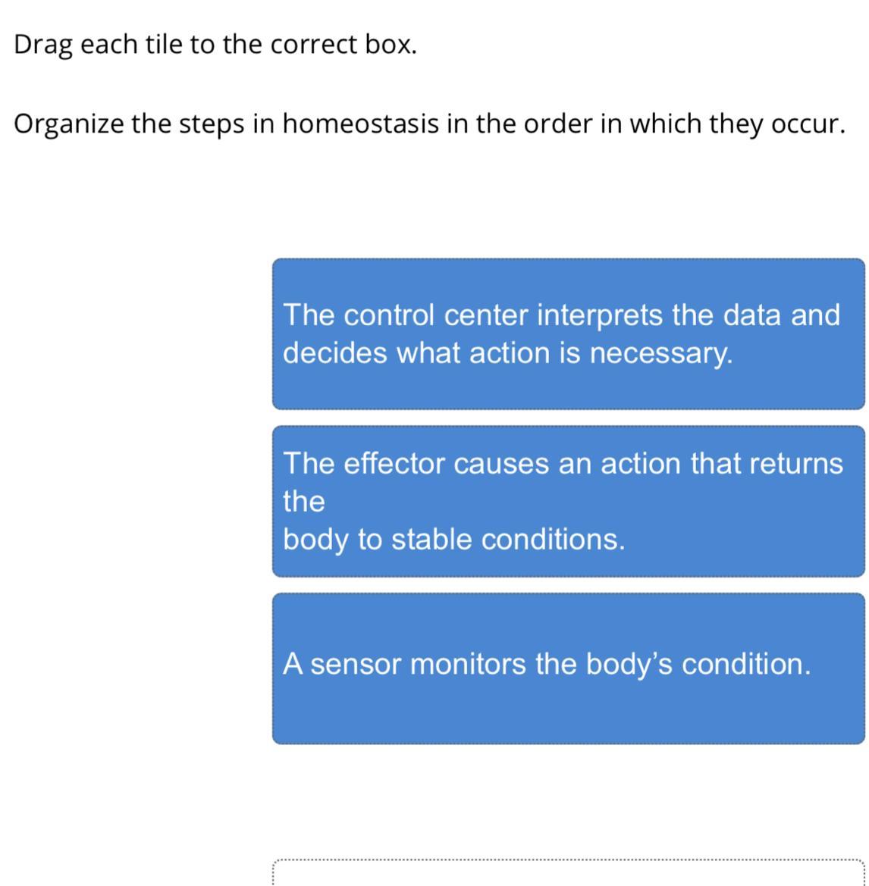Screen dimensions: 869x886
Task: Click the word 'interprets' in first tile
Action: pos(599,316)
